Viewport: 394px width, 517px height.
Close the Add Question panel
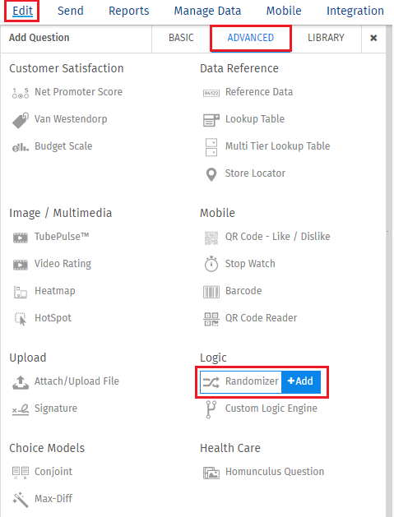click(373, 38)
